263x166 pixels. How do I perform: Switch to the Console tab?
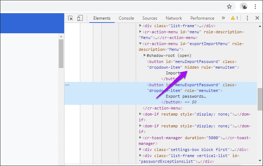pos(126,18)
